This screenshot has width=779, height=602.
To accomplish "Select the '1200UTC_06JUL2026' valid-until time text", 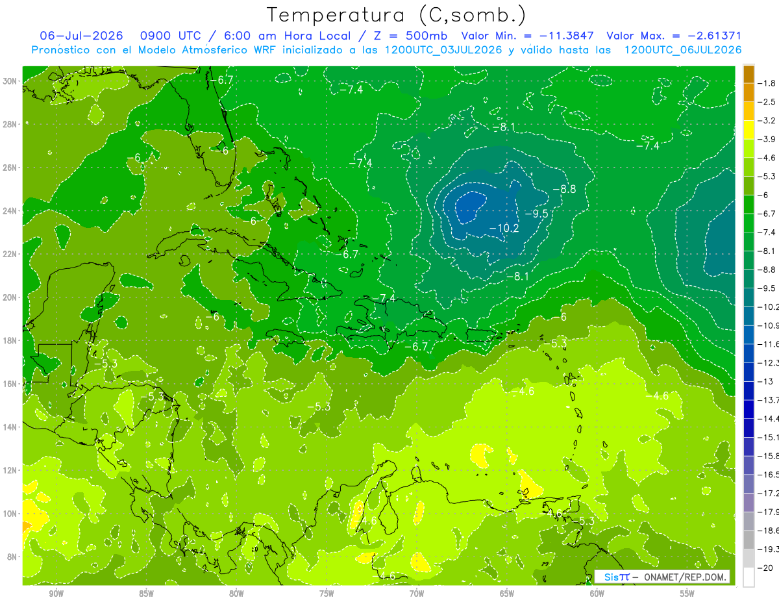I will point(682,49).
